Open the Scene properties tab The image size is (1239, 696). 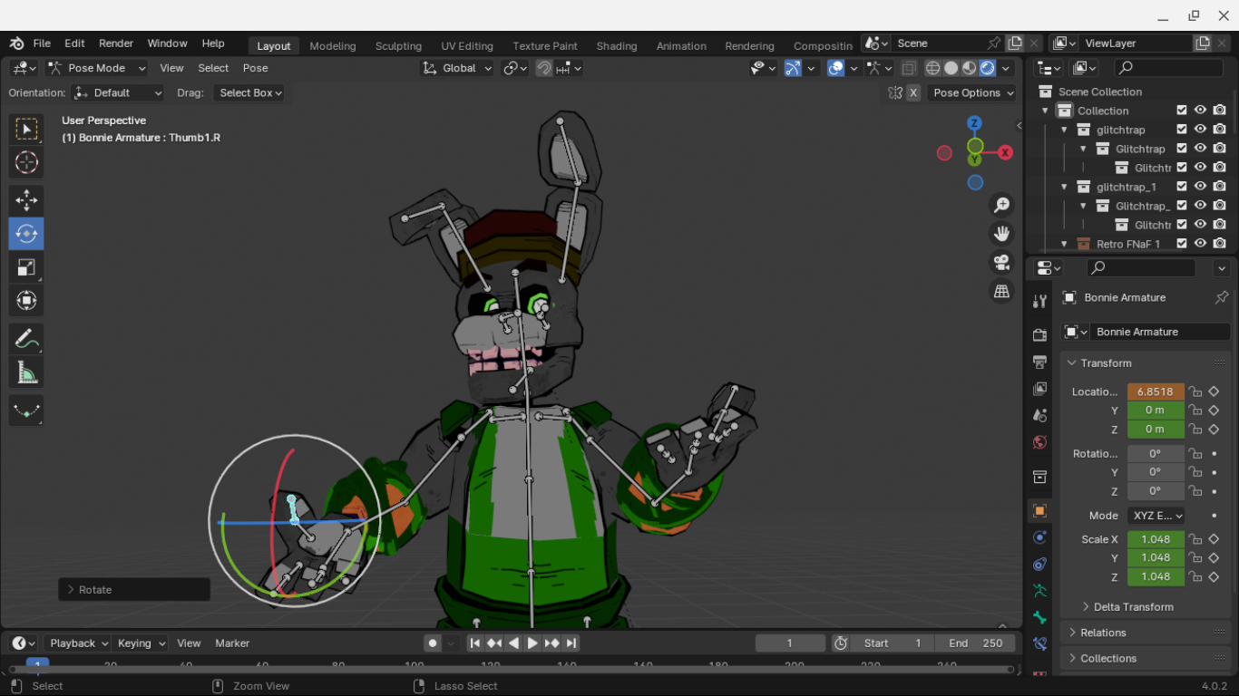pos(1039,416)
